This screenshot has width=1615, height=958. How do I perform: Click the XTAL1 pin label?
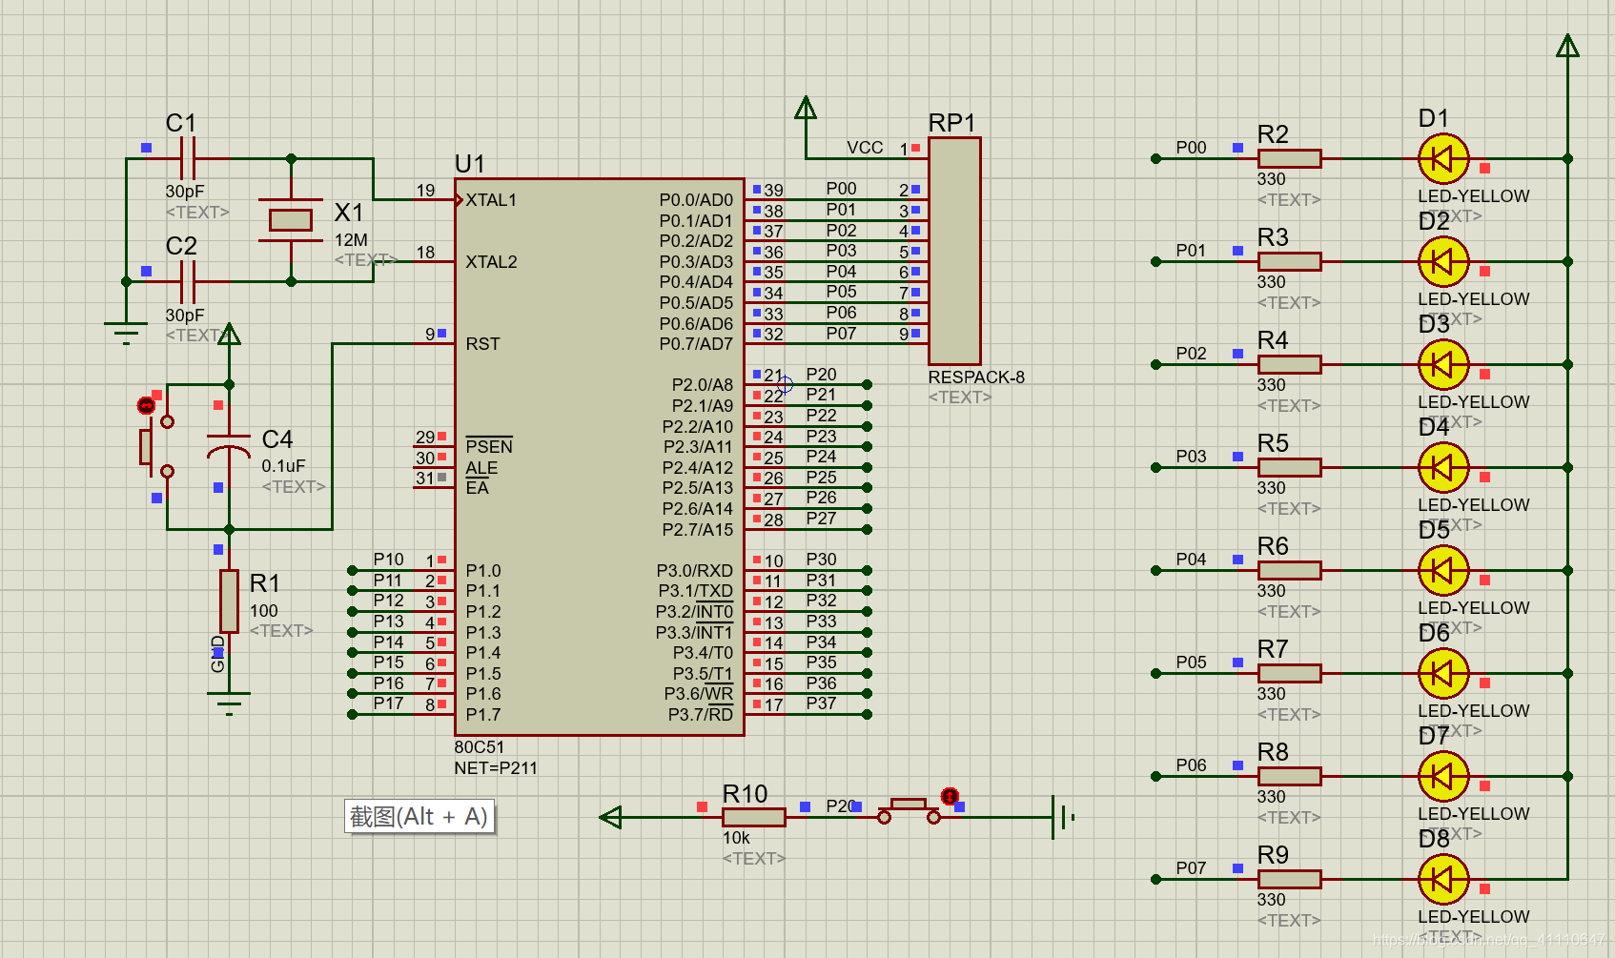(491, 200)
